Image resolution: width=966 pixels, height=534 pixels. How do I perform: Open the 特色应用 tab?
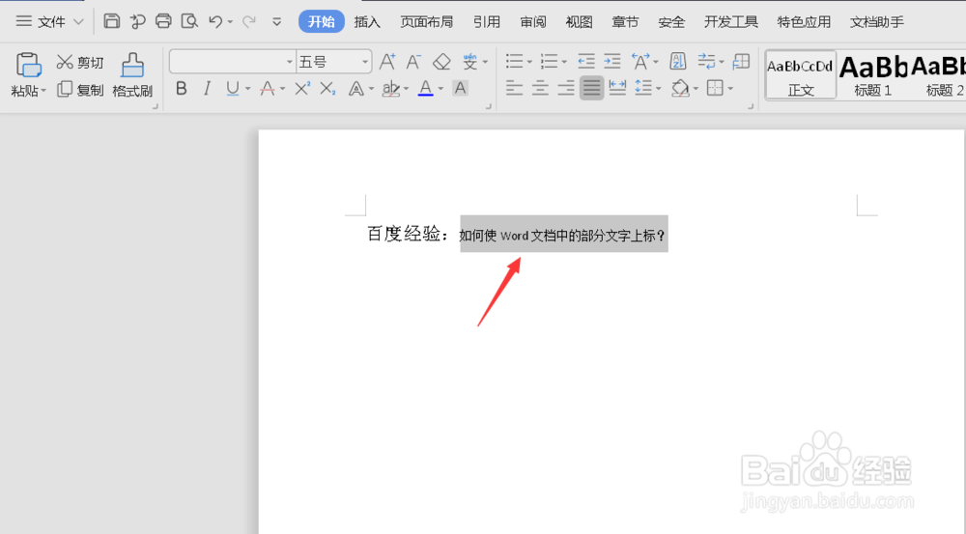[x=804, y=22]
